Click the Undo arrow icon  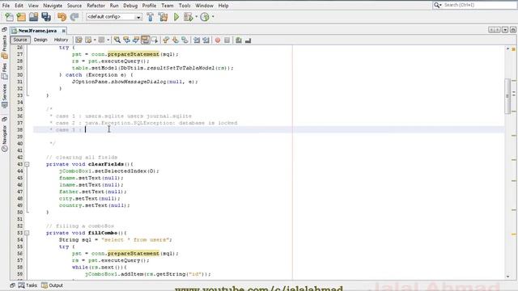point(62,17)
